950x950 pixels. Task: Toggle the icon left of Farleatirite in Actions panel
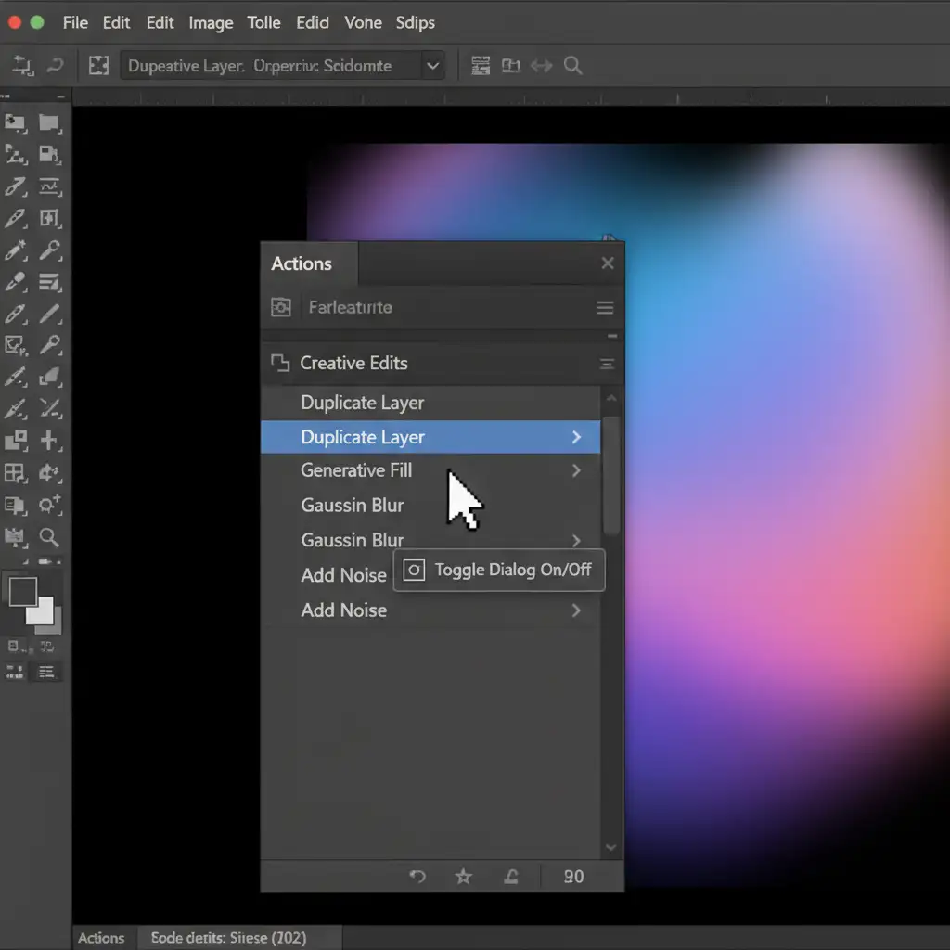pos(280,307)
